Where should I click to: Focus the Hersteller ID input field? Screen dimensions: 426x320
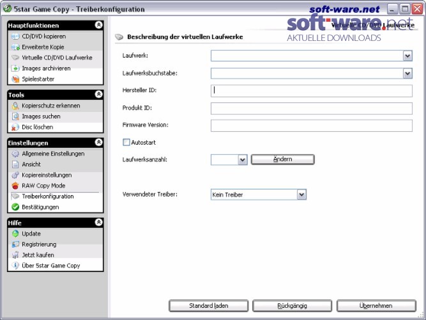coord(311,91)
